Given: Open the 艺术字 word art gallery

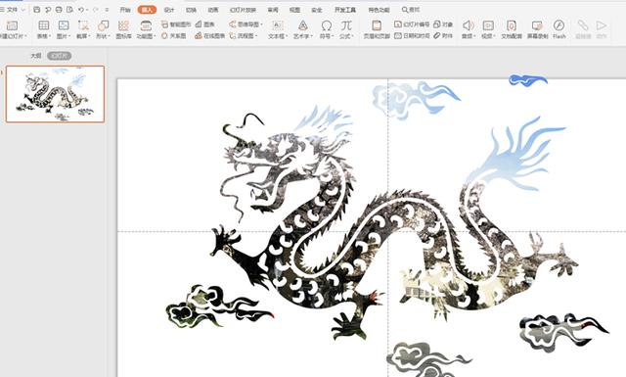Looking at the screenshot, I should click(303, 29).
